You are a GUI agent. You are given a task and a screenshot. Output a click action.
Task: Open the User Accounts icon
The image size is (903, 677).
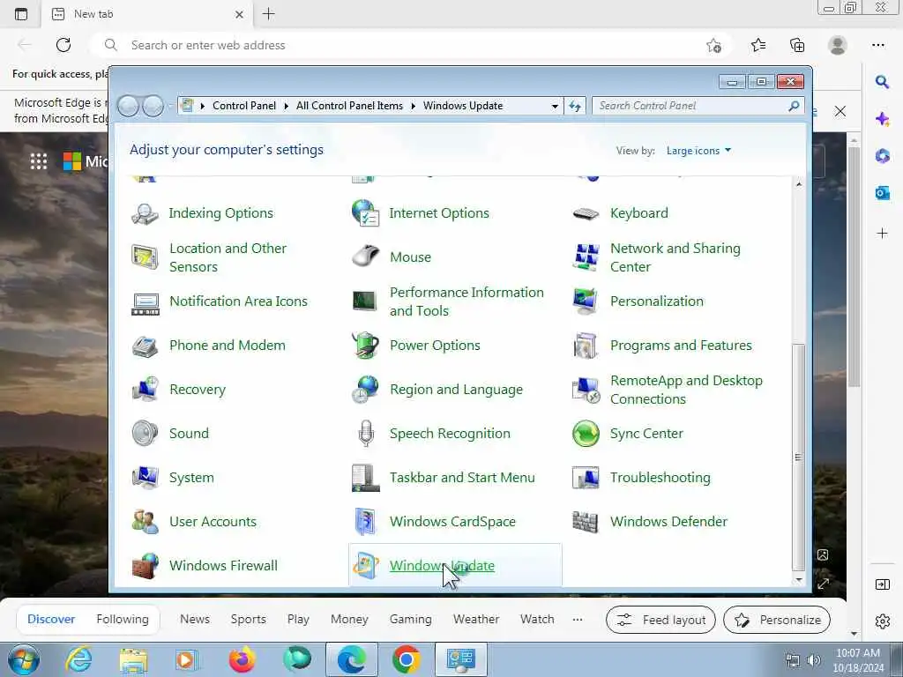(x=146, y=522)
